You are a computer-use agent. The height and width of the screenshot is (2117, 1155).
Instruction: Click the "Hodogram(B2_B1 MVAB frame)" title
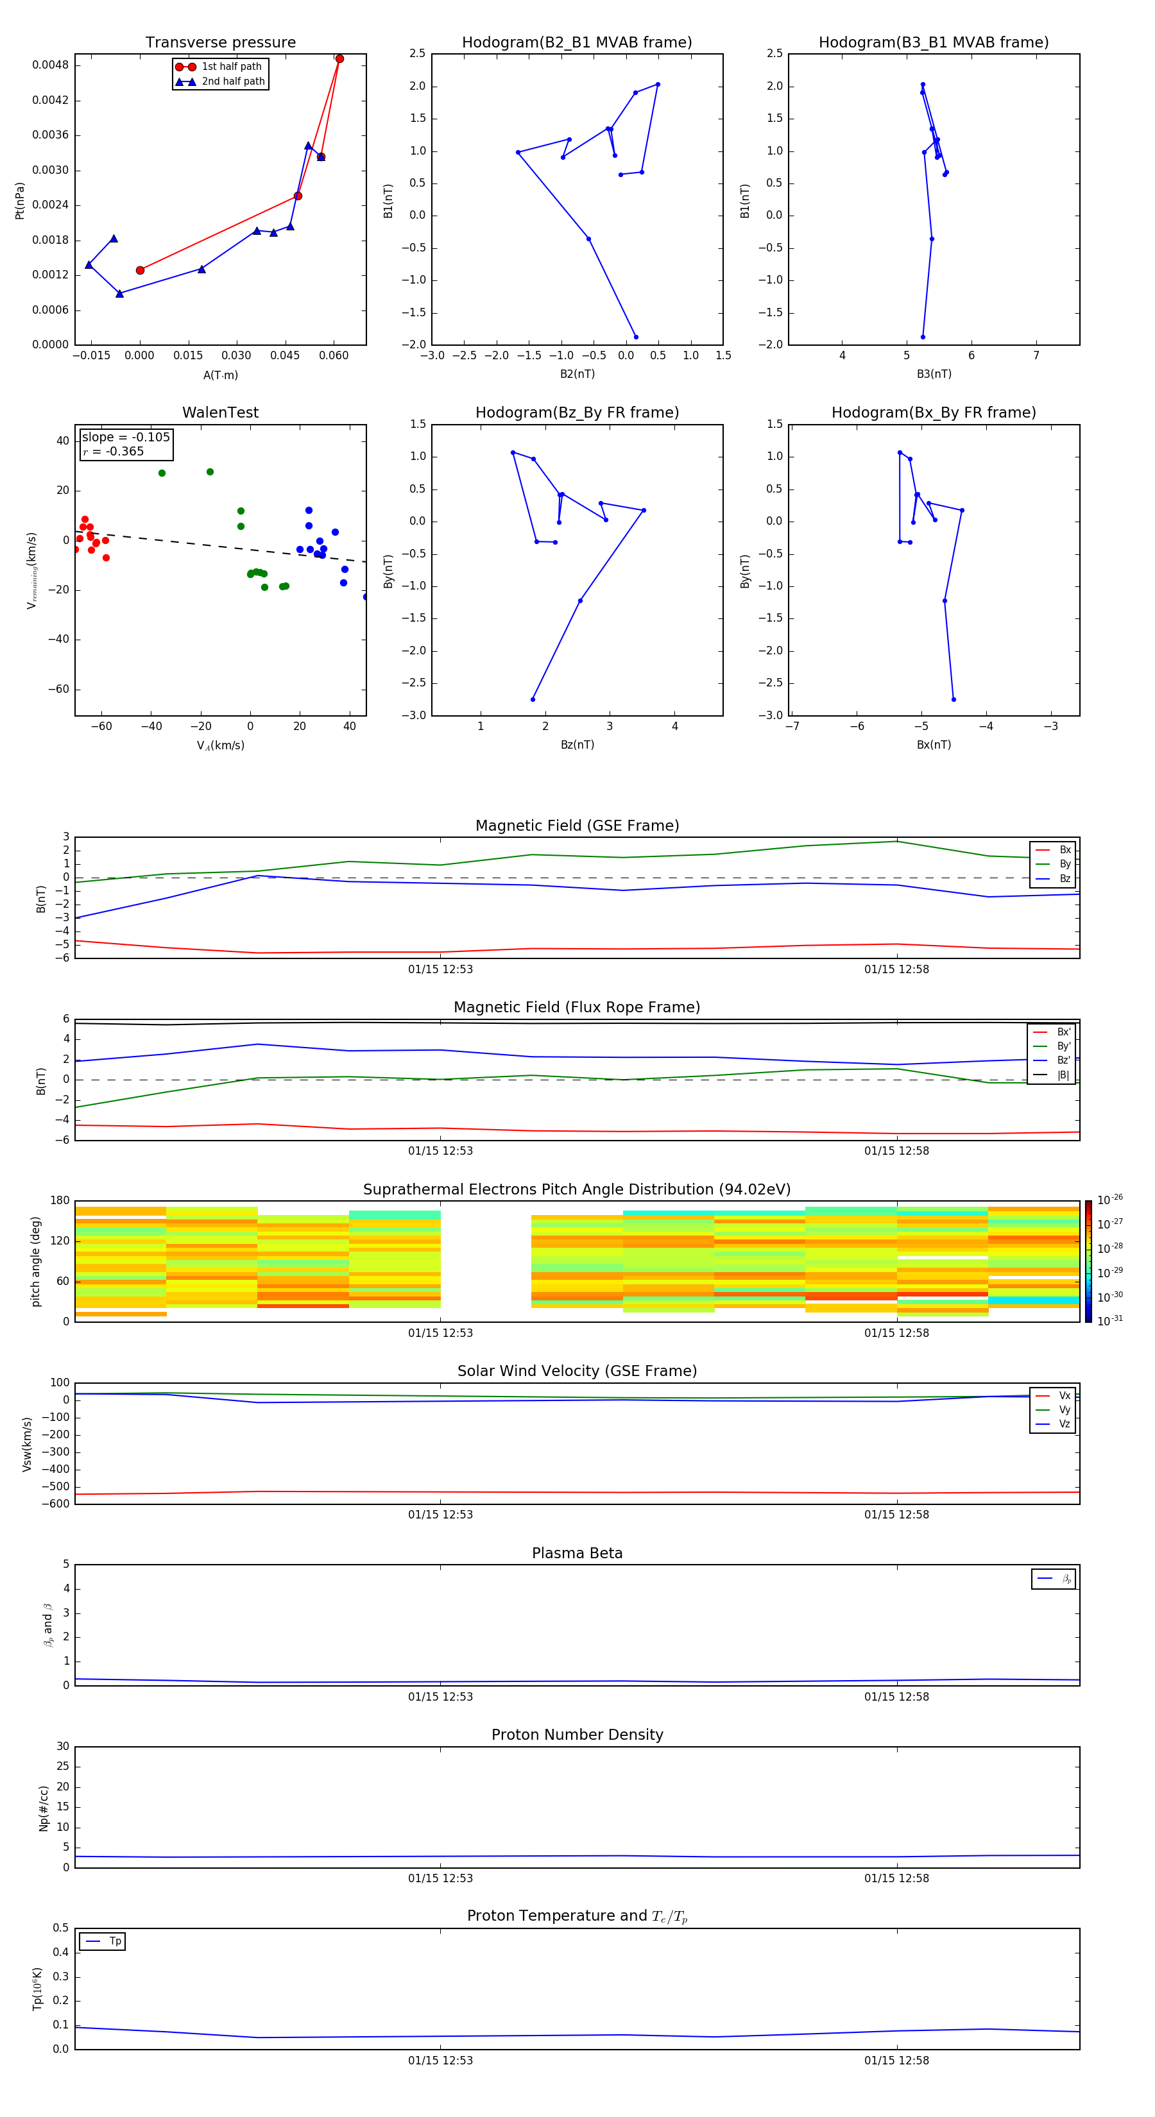click(x=577, y=43)
